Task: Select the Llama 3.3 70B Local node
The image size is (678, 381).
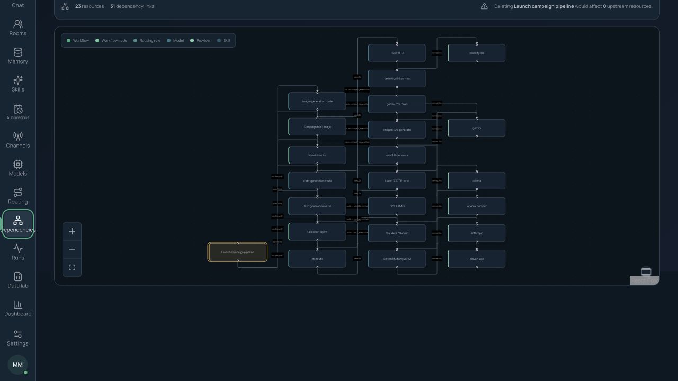Action: click(x=397, y=181)
